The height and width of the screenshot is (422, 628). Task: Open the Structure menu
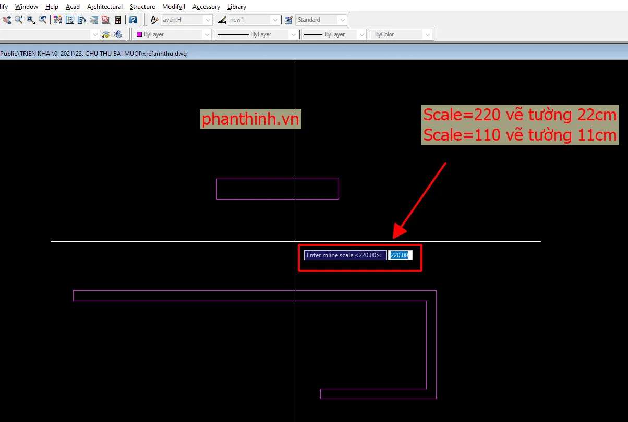point(142,7)
